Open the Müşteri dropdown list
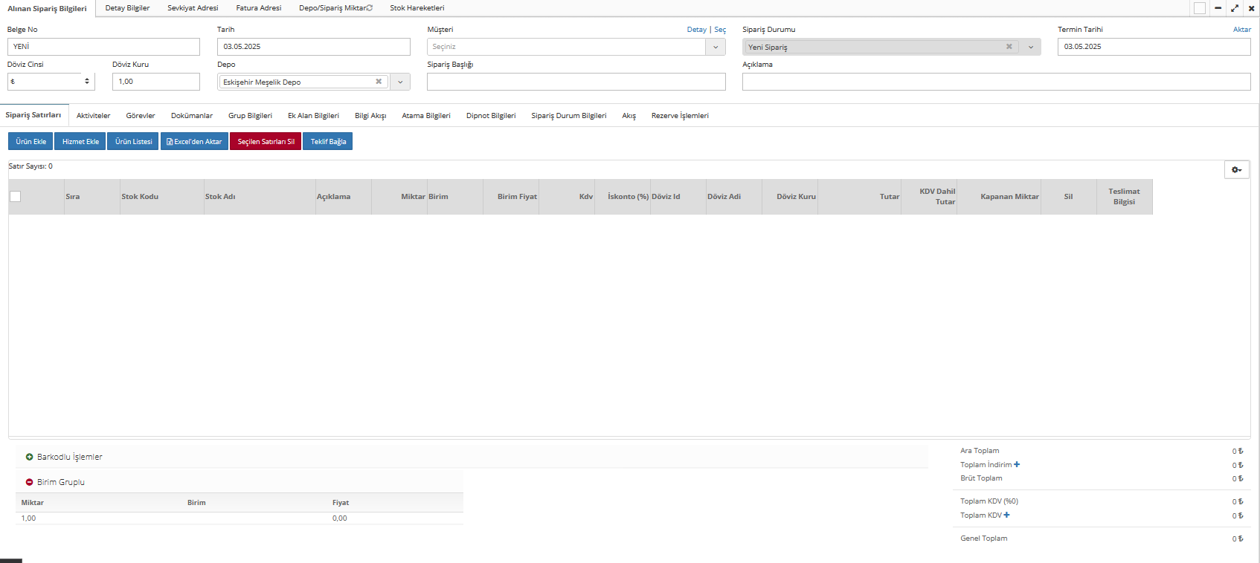Image resolution: width=1260 pixels, height=563 pixels. 716,47
